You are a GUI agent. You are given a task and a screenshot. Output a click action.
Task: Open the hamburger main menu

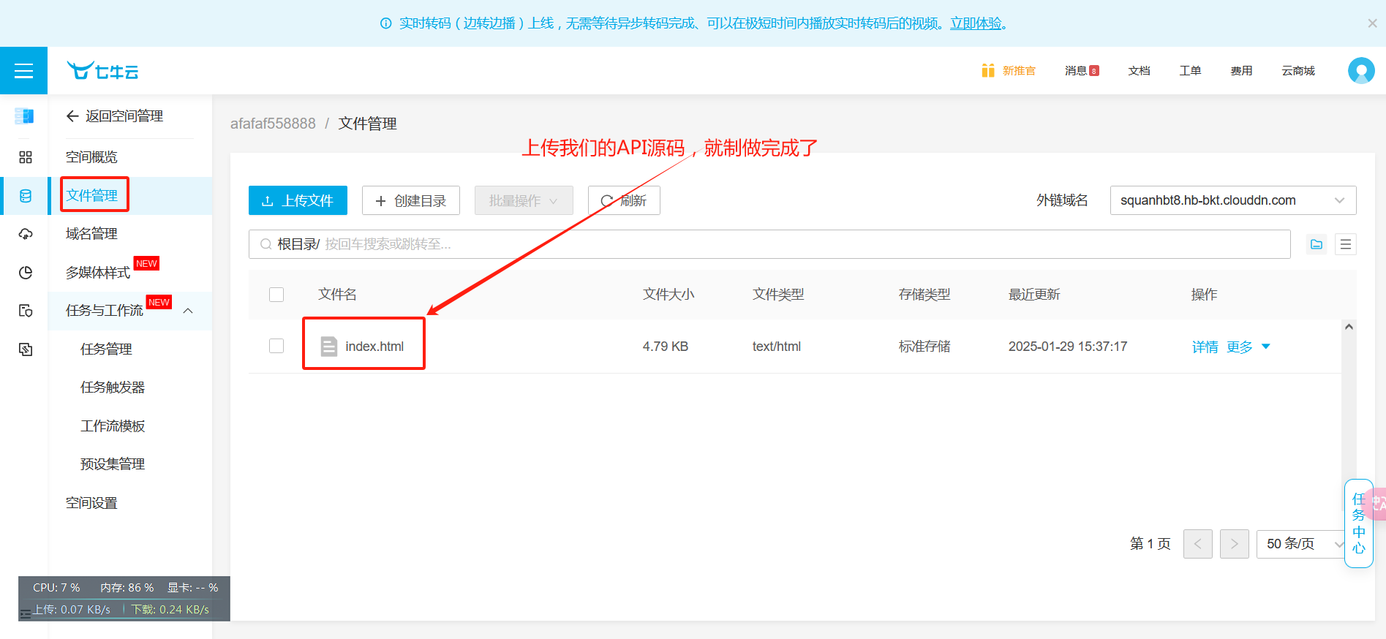pos(23,71)
